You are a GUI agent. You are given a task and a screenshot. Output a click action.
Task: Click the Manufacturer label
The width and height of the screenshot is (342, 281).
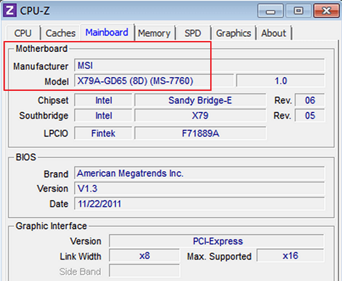41,67
